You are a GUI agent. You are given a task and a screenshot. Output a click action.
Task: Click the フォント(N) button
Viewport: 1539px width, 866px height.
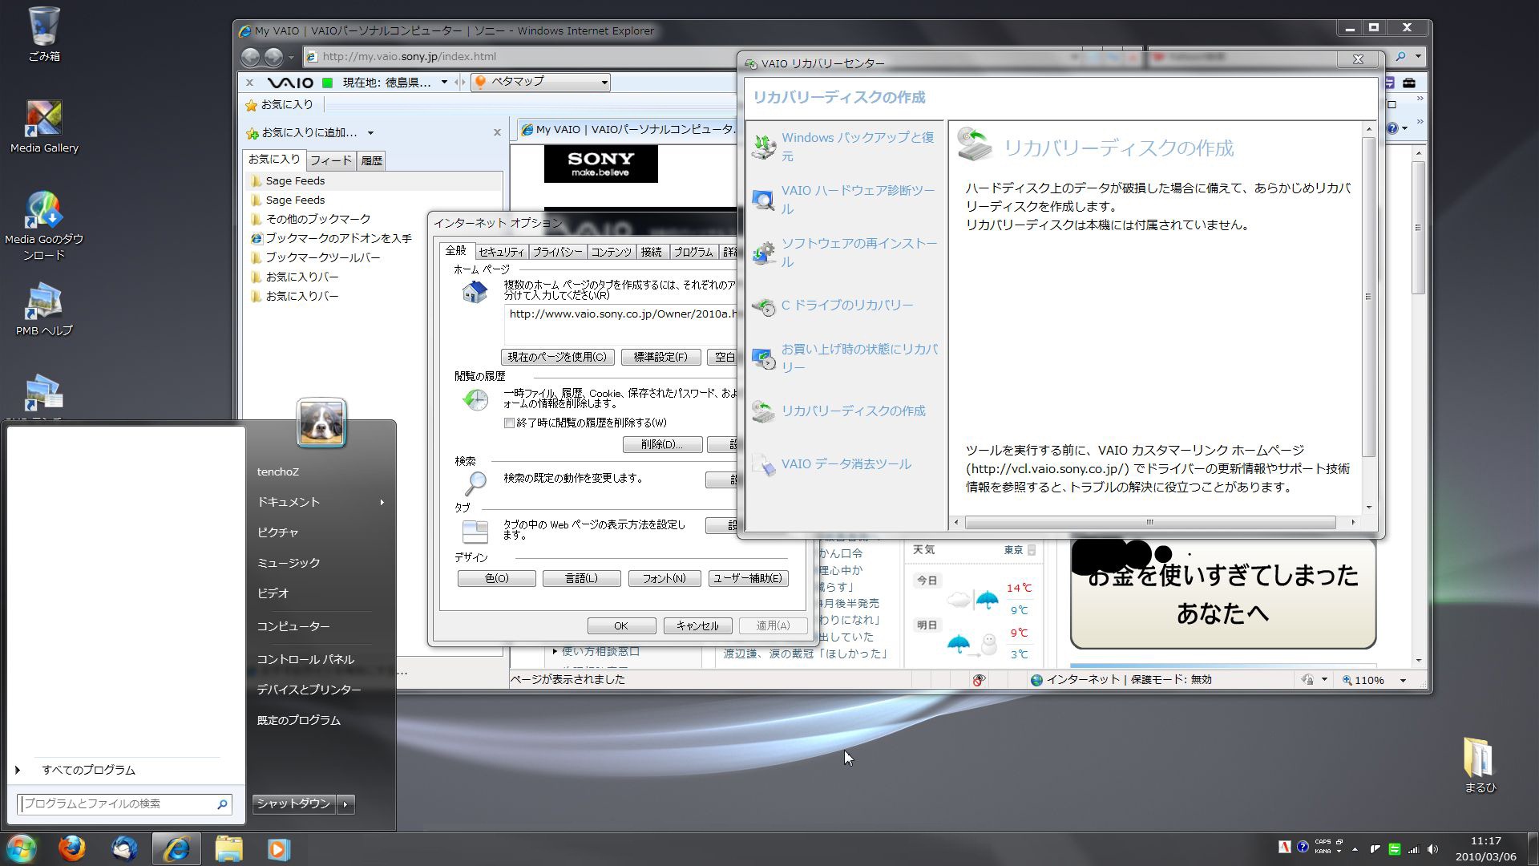click(664, 579)
